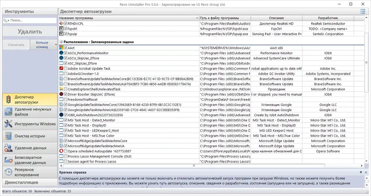The image size is (371, 196).
Task: Click the ASCU_PerformanceMonitor row icon
Action: (x=61, y=53)
